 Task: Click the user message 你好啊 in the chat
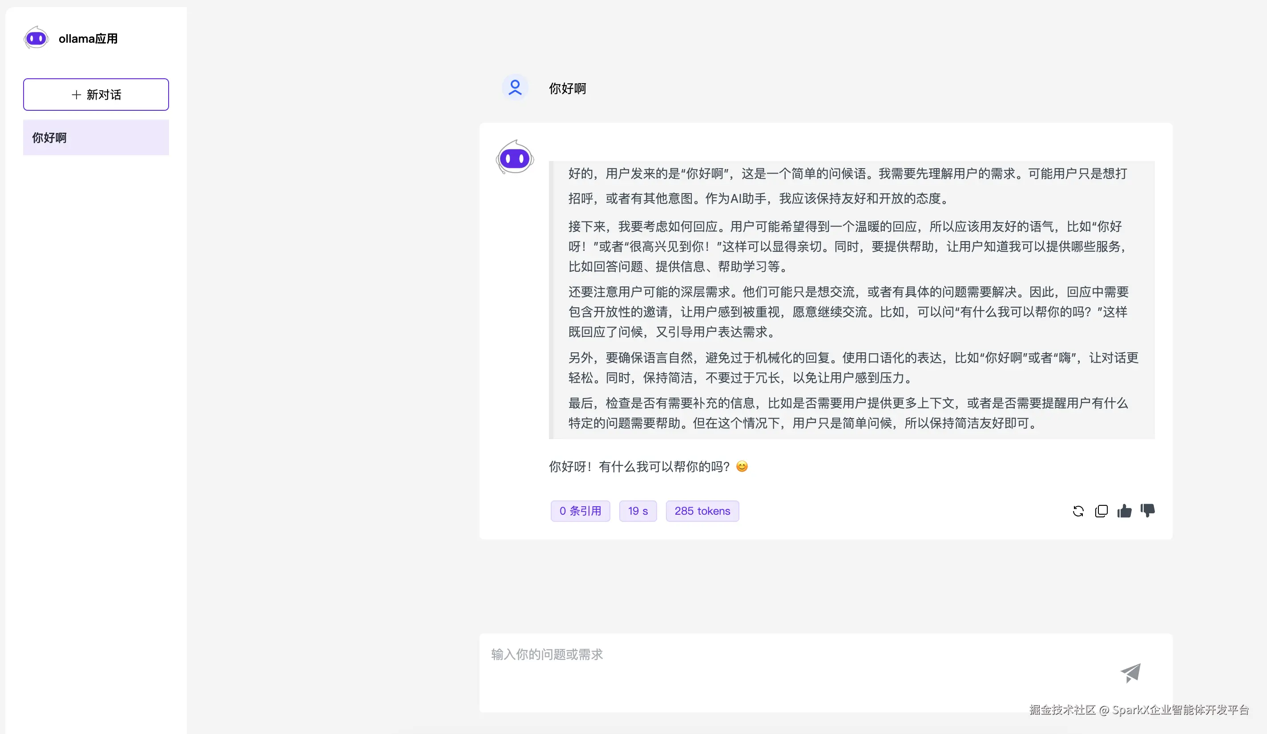(567, 89)
